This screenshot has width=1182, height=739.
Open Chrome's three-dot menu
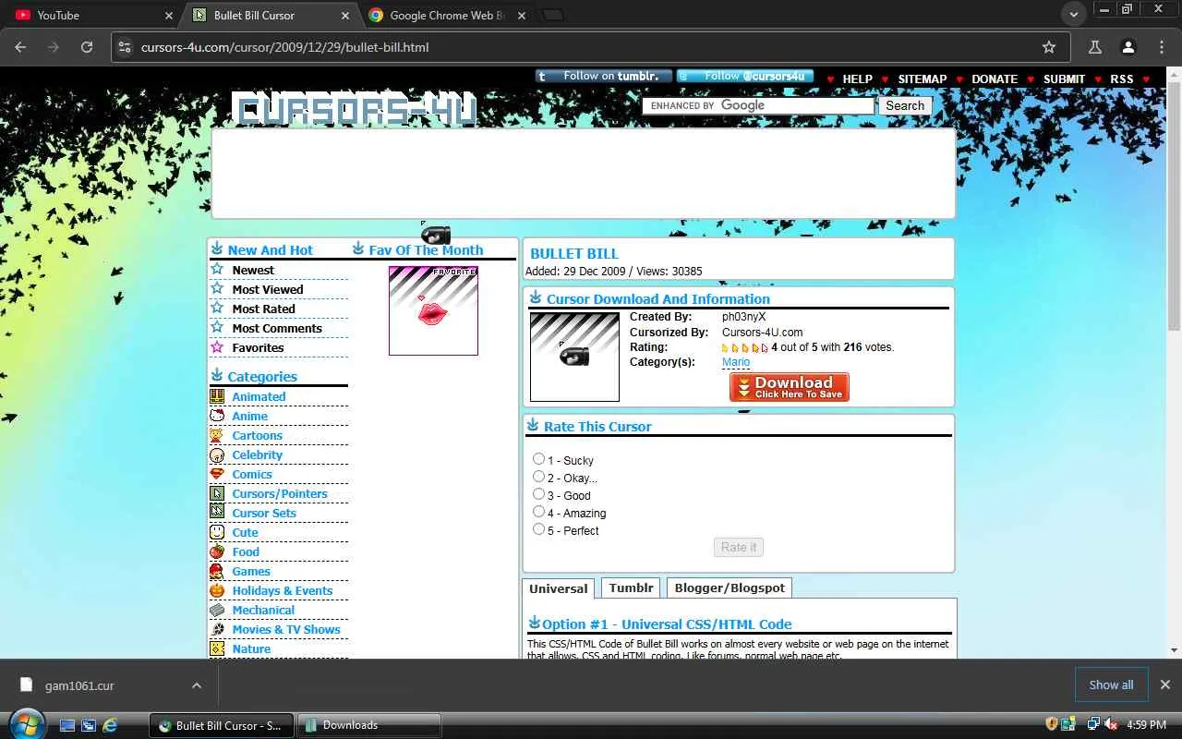point(1162,47)
